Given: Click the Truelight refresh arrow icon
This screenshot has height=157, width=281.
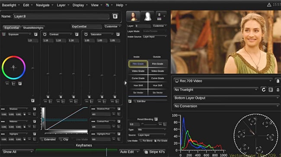Looking at the screenshot, I should click(263, 90).
